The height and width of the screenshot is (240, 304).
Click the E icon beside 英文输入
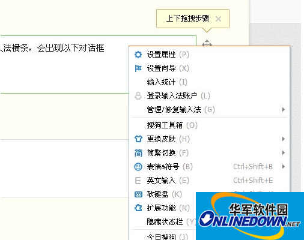pos(138,181)
